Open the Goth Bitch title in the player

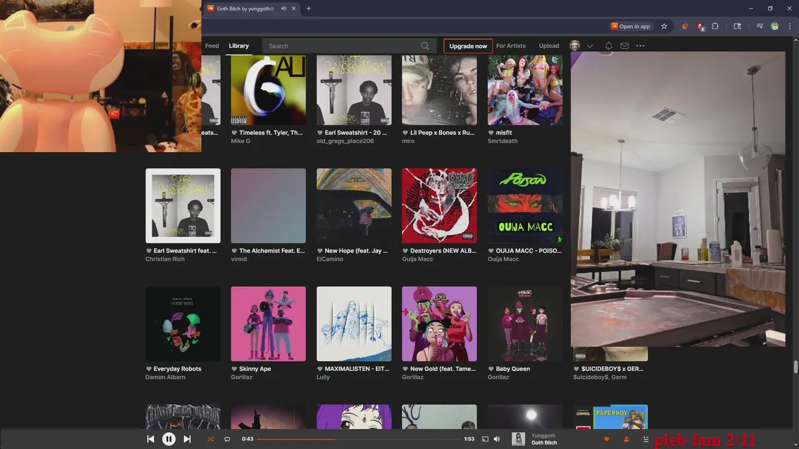(x=544, y=443)
